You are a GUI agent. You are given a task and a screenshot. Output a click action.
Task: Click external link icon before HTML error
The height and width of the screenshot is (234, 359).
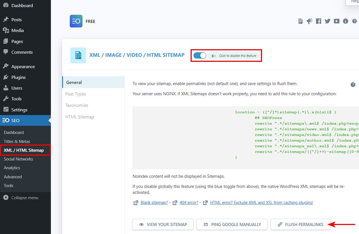(205, 203)
